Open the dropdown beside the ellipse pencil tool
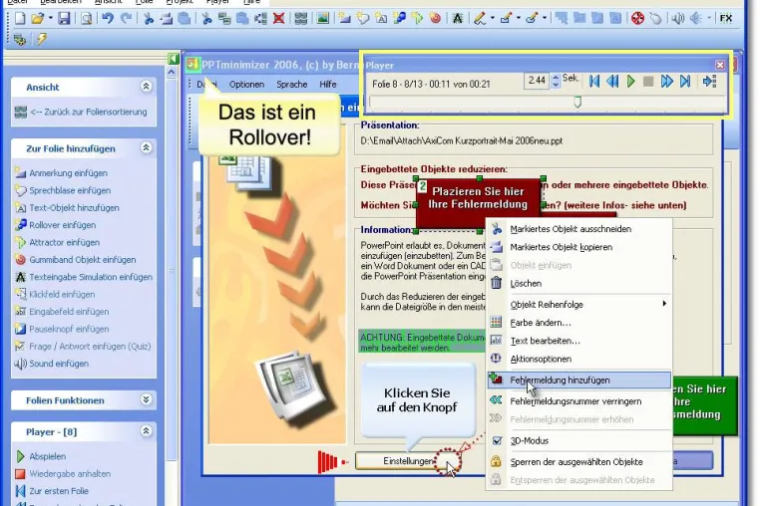Screen dimensions: 760x506 tap(545, 18)
